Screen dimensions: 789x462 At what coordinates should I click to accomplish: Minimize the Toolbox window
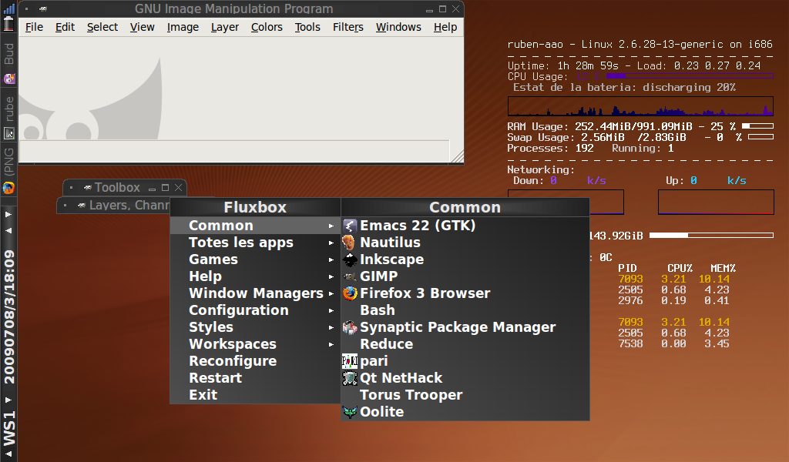(152, 189)
